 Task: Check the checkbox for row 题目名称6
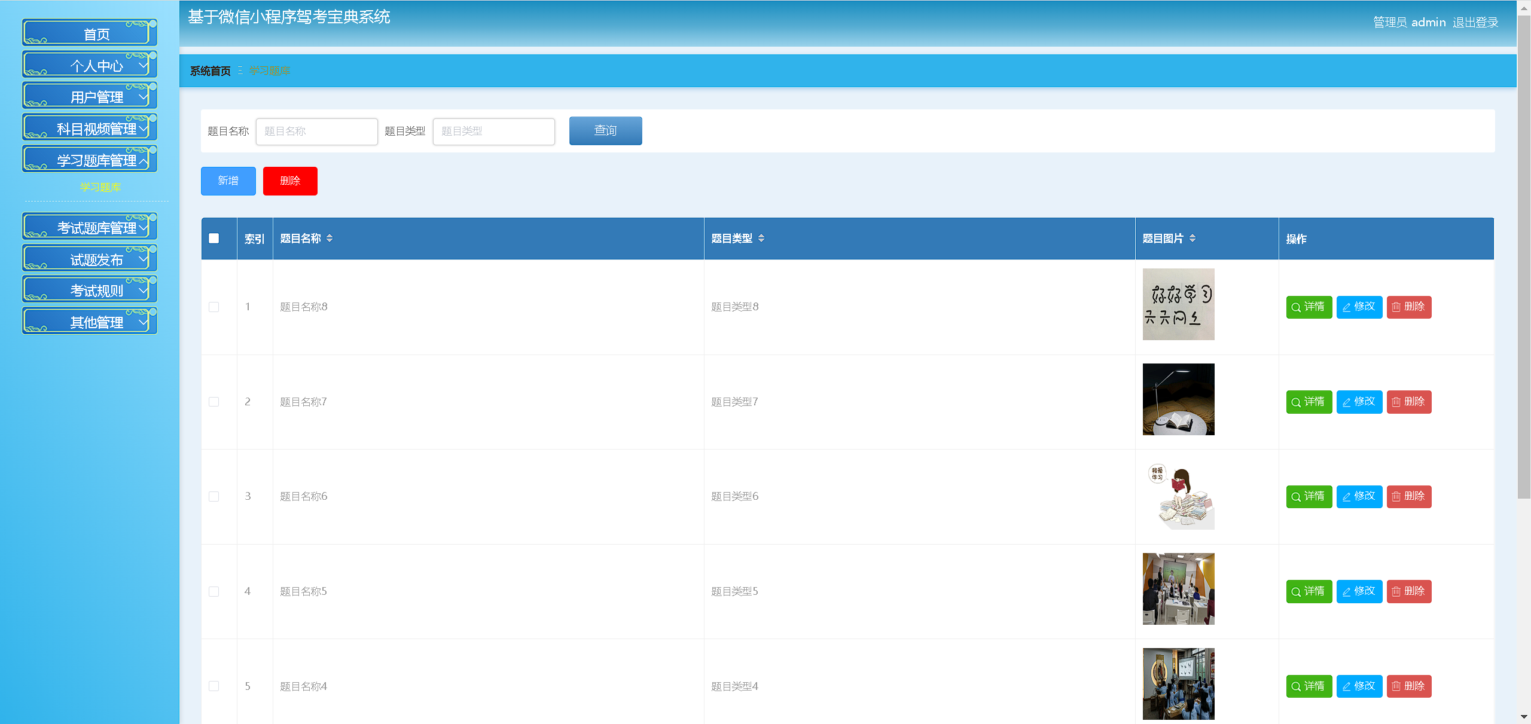(x=214, y=497)
